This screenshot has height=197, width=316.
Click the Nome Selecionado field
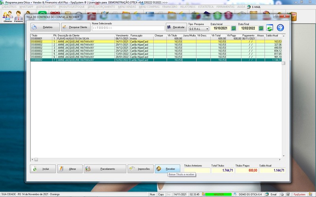tap(128, 28)
